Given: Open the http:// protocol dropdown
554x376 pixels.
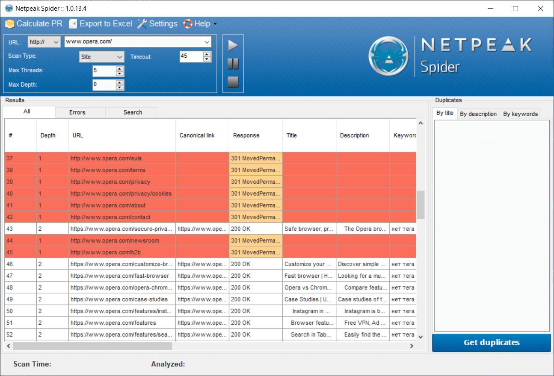Looking at the screenshot, I should (44, 42).
